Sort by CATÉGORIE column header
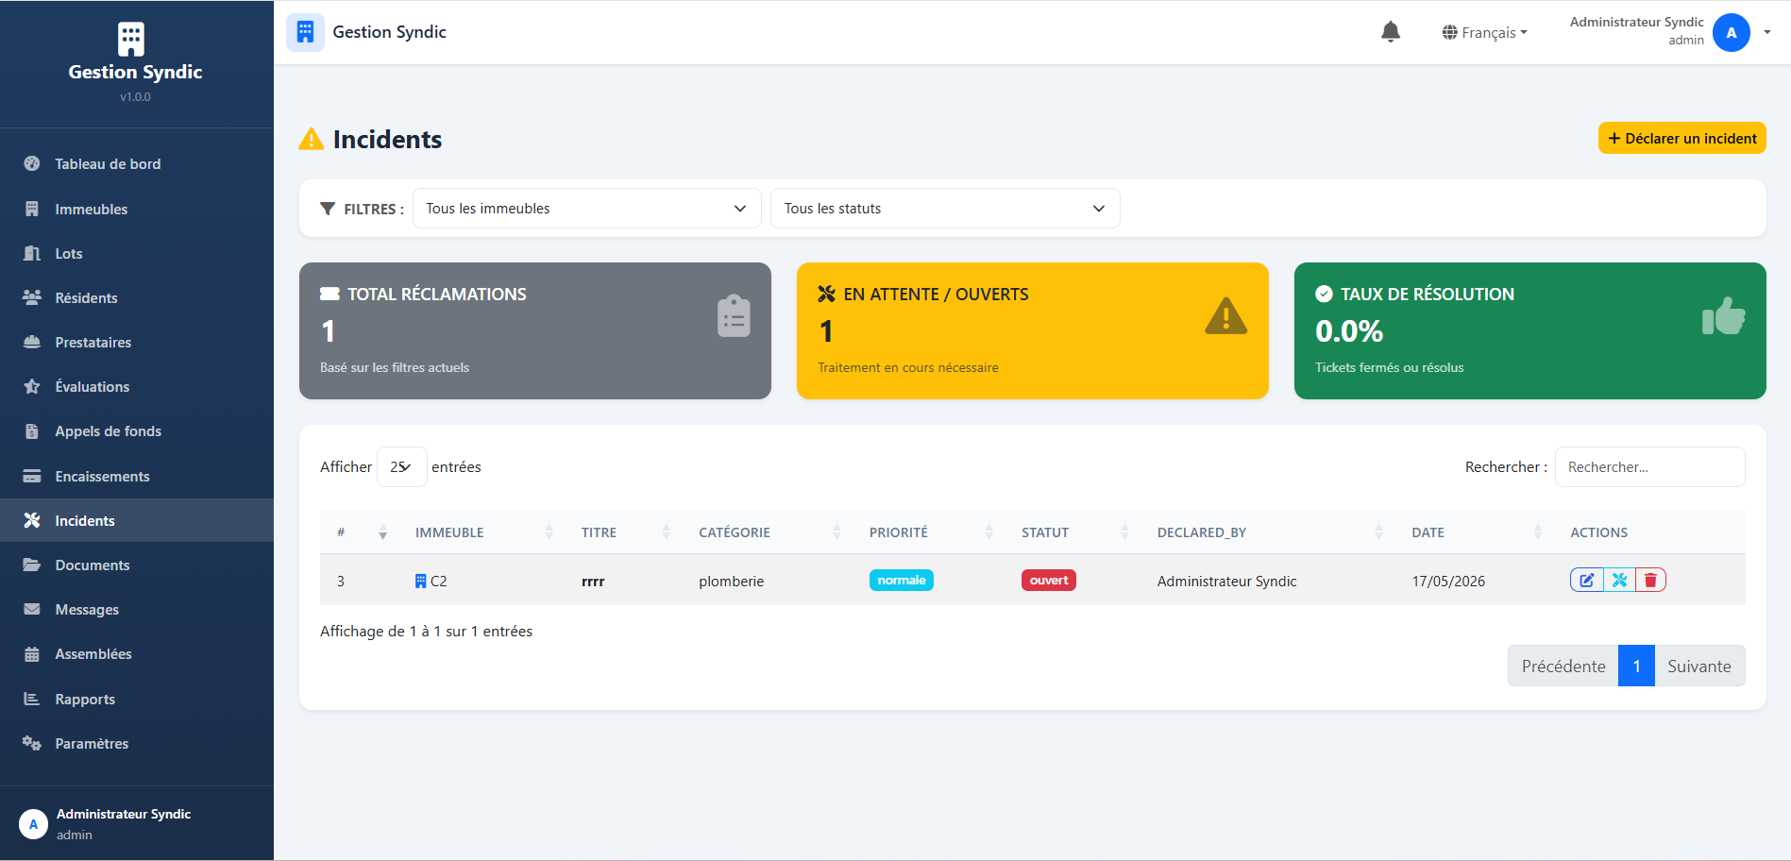This screenshot has width=1791, height=861. pyautogui.click(x=768, y=532)
